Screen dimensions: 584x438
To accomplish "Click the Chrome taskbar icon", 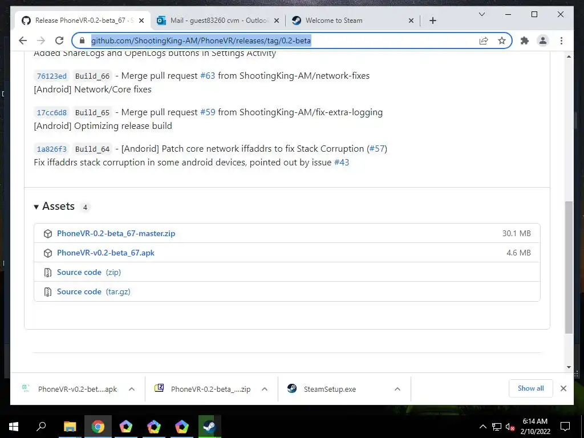I will pyautogui.click(x=98, y=427).
